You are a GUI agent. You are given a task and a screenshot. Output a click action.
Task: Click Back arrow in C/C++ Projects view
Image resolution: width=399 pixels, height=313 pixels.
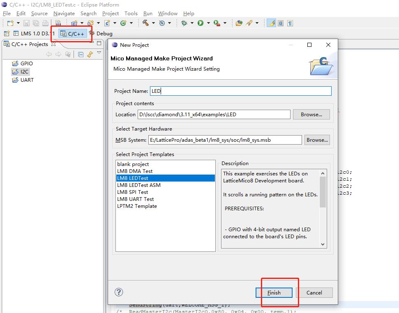click(49, 54)
